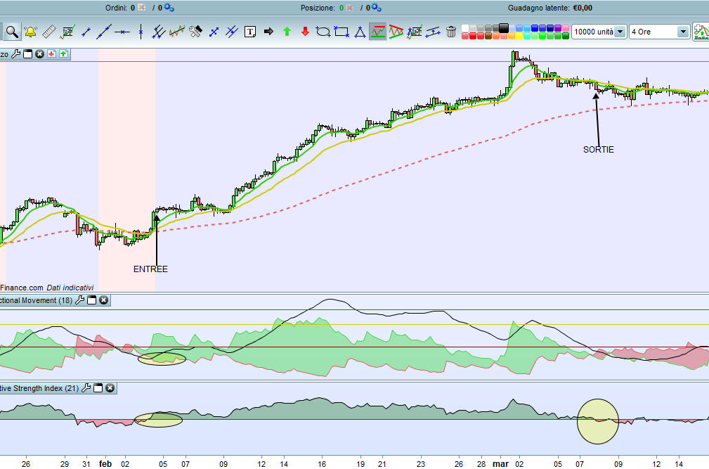Select the vertical line tool
Image resolution: width=709 pixels, height=469 pixels.
coord(141,32)
